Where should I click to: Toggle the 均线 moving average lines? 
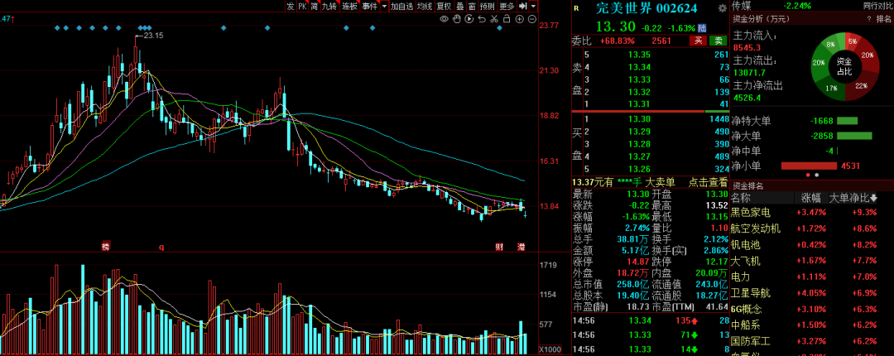pos(424,7)
